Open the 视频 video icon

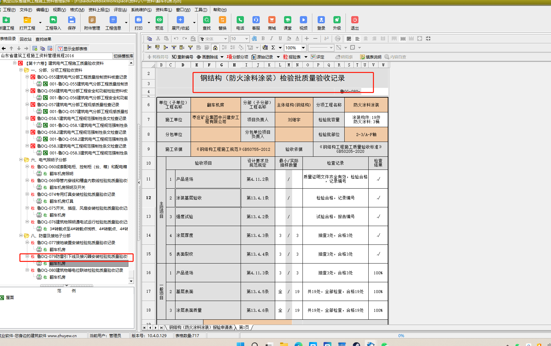[x=303, y=20]
